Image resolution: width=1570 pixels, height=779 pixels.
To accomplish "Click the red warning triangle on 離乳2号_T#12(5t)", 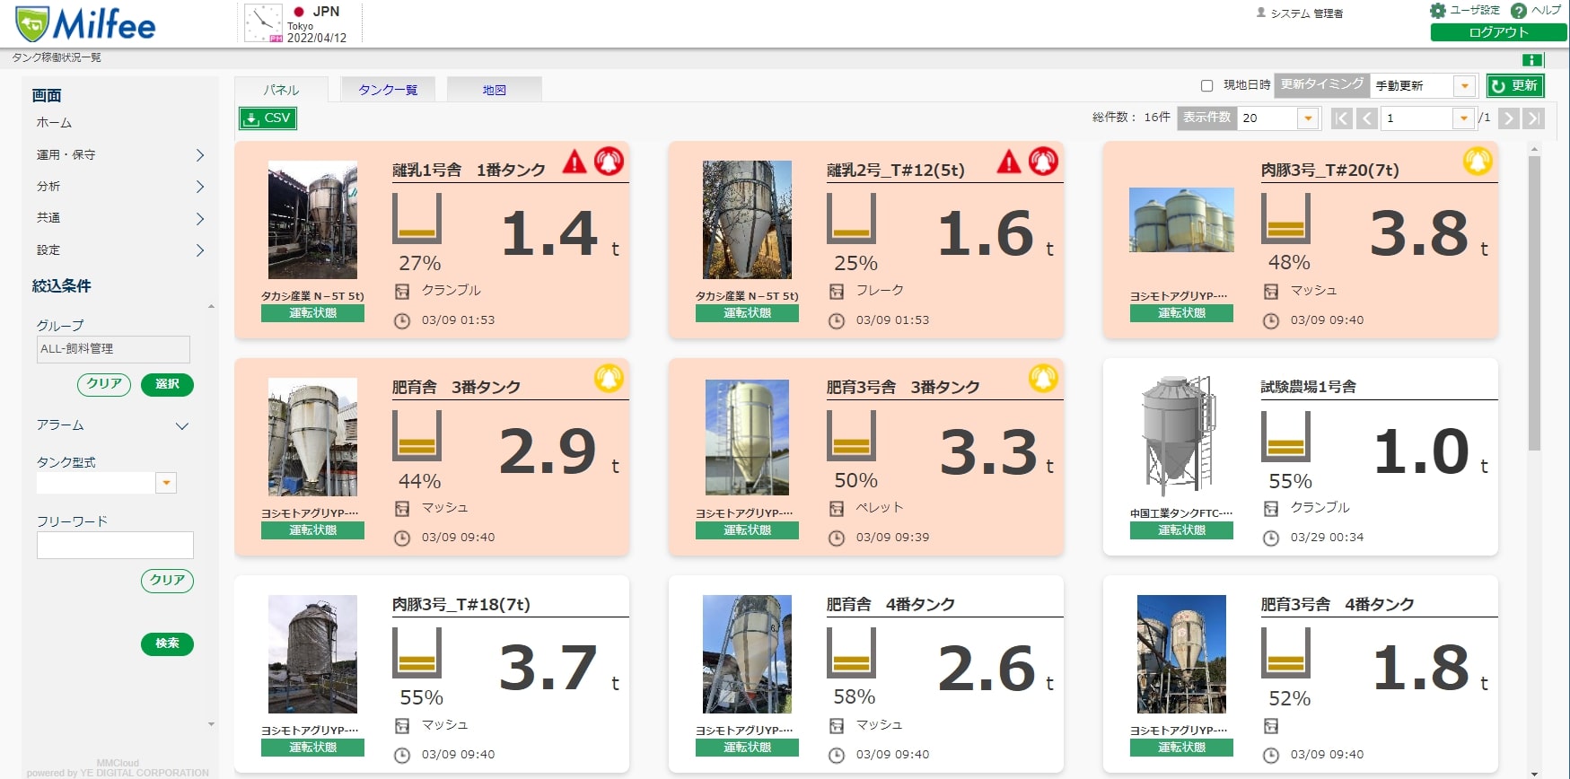I will point(1009,162).
